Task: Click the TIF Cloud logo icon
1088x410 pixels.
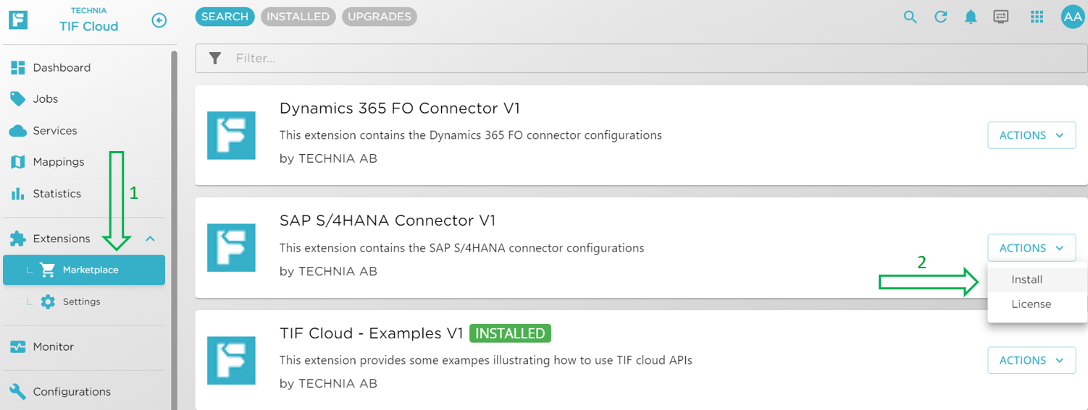Action: 18,20
